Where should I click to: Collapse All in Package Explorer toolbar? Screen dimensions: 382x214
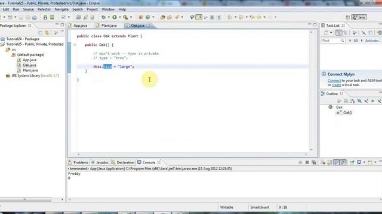pos(41,33)
